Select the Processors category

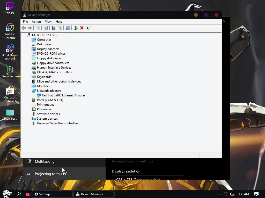click(x=44, y=109)
